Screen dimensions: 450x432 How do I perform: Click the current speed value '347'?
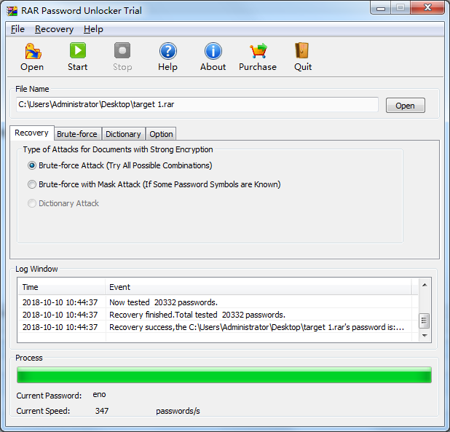[102, 411]
